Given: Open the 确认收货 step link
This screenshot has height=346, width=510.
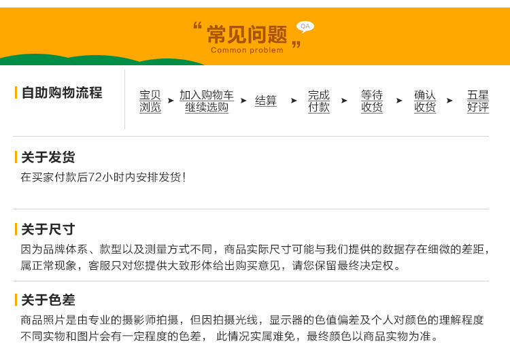Looking at the screenshot, I should (425, 101).
